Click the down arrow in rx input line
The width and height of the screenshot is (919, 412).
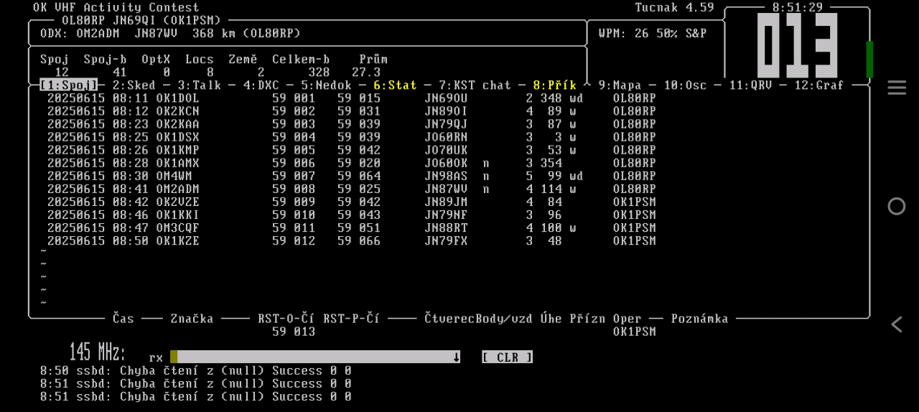coord(456,357)
